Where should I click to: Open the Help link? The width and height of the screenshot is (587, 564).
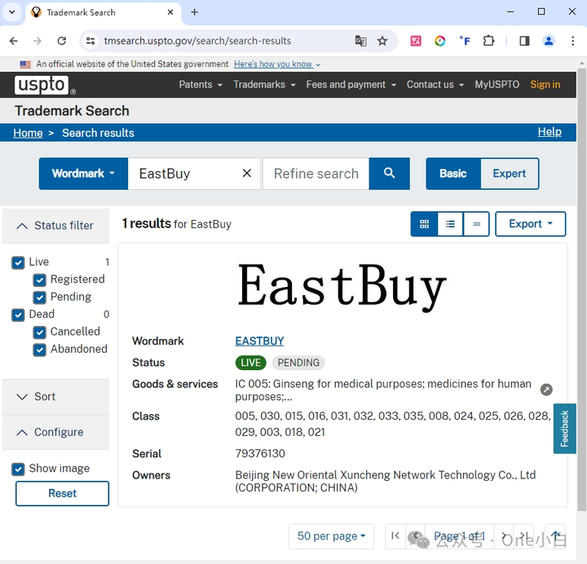(549, 132)
